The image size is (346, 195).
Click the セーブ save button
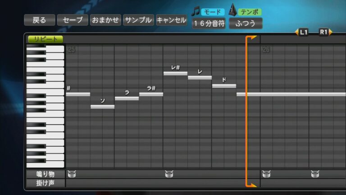[x=73, y=20]
